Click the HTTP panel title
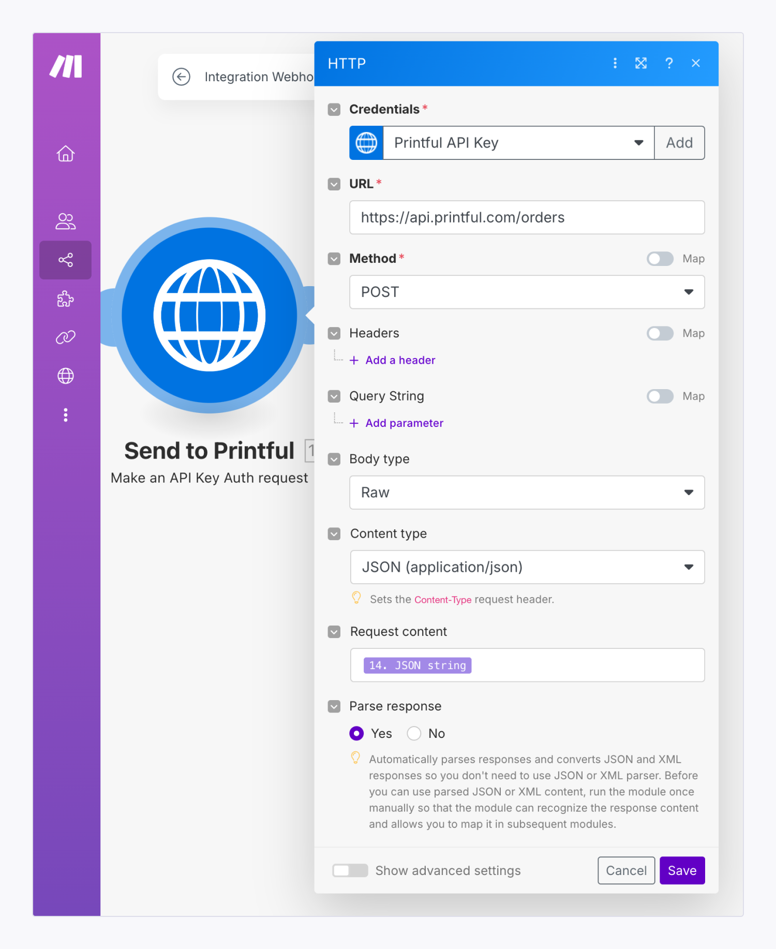 pos(347,63)
